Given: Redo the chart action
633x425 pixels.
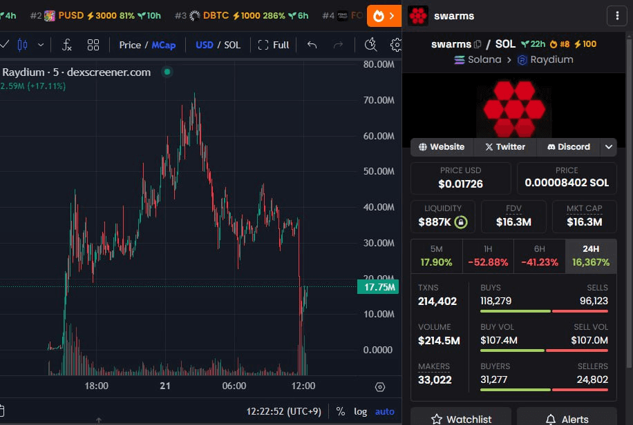Looking at the screenshot, I should pyautogui.click(x=339, y=45).
